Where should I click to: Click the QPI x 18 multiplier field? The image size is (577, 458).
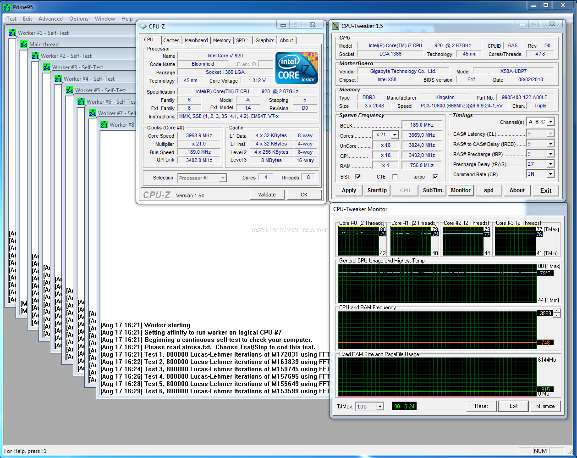pos(385,155)
